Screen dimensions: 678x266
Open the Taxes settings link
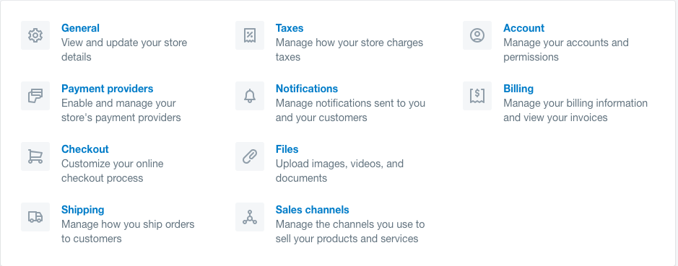[x=290, y=28]
